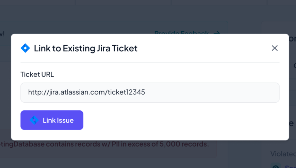
Task: Click the Jira logo inside Link Issue button
Action: tap(34, 120)
